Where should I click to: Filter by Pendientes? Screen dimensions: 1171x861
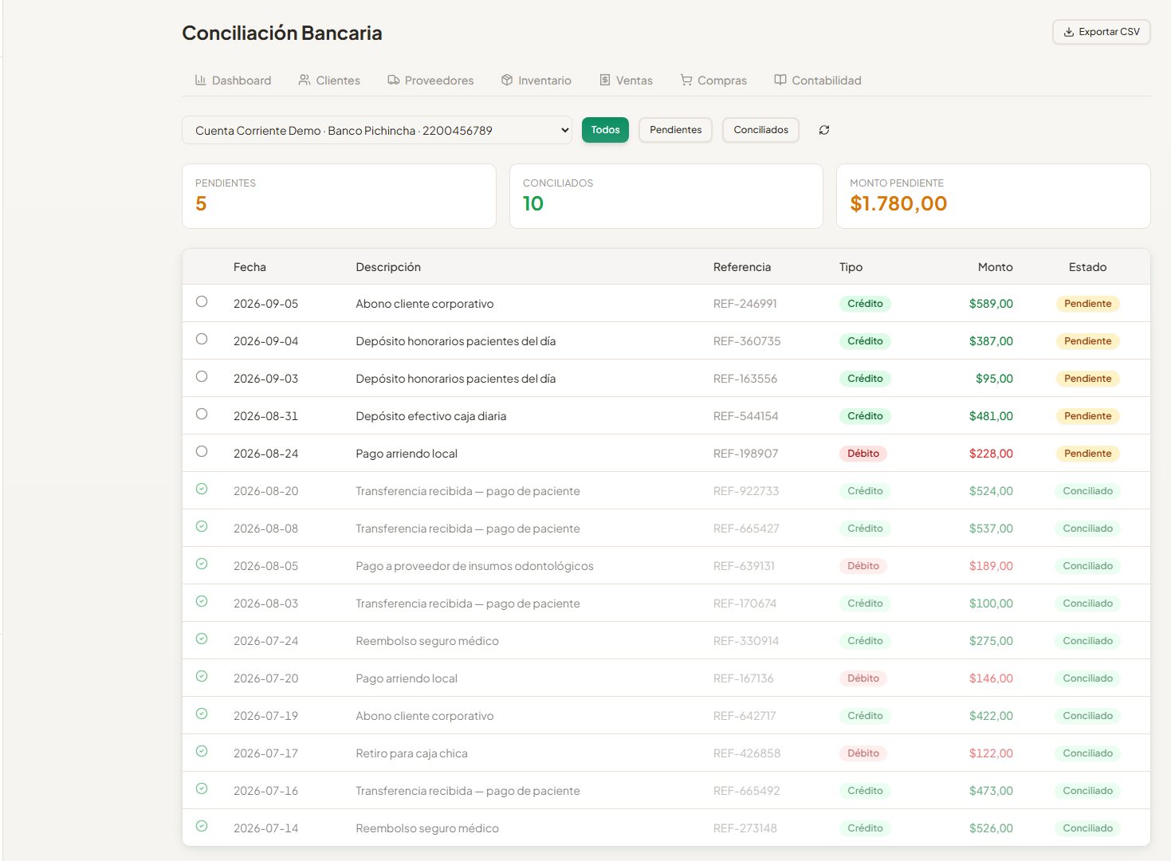coord(675,130)
